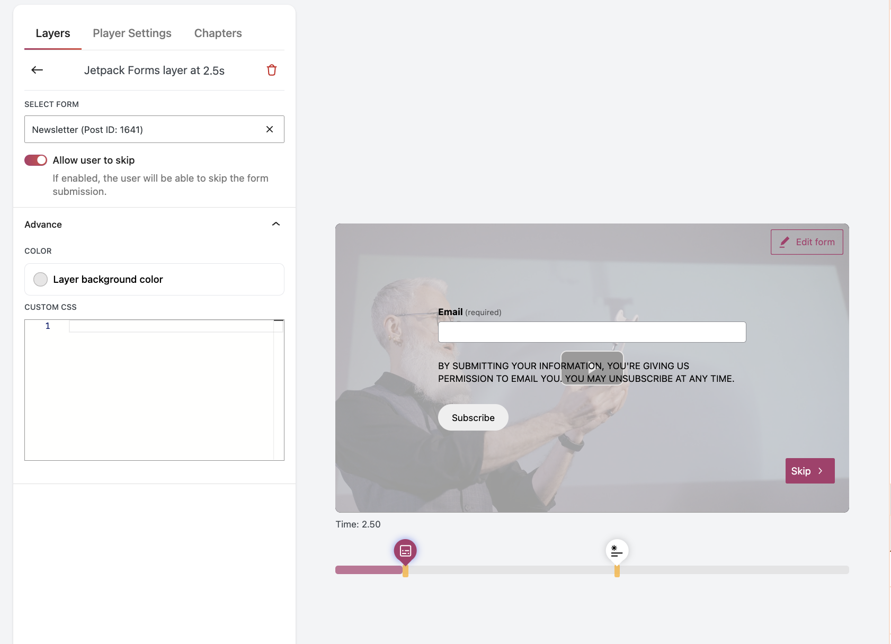Click in the Custom CSS editor
The height and width of the screenshot is (644, 891).
tap(170, 392)
